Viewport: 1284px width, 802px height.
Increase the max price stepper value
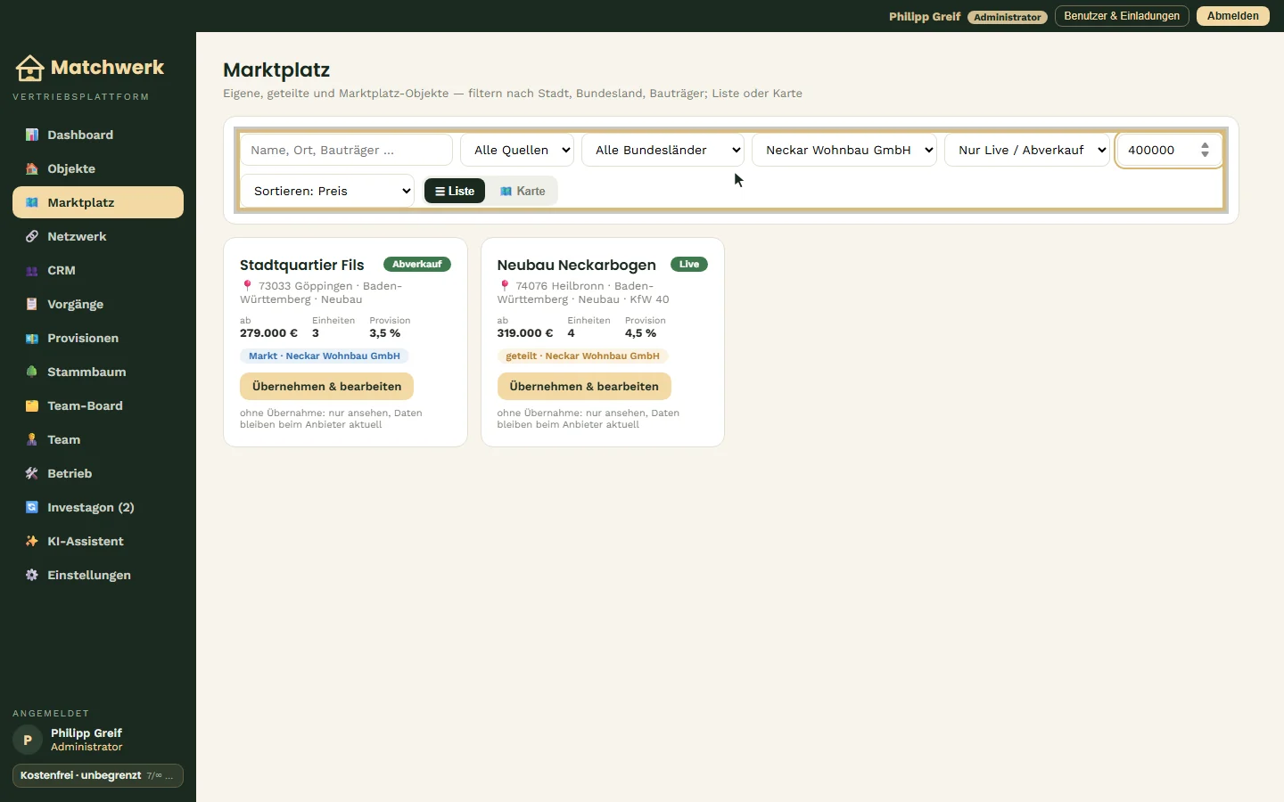[x=1205, y=145]
